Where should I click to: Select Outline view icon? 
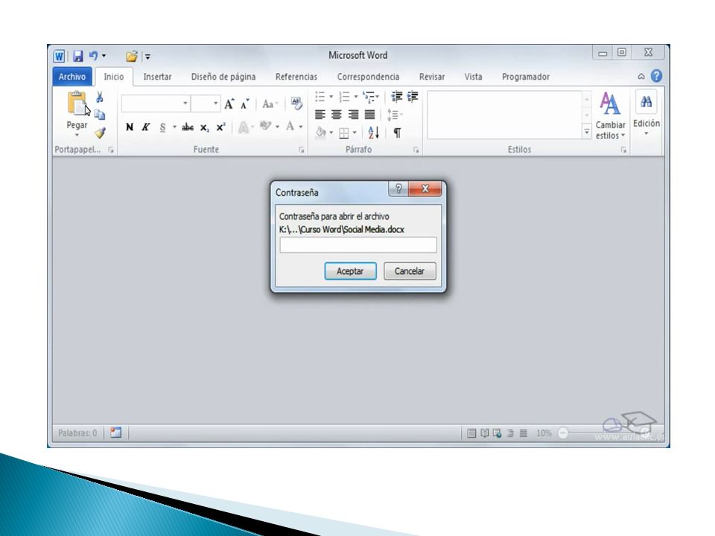pyautogui.click(x=510, y=433)
